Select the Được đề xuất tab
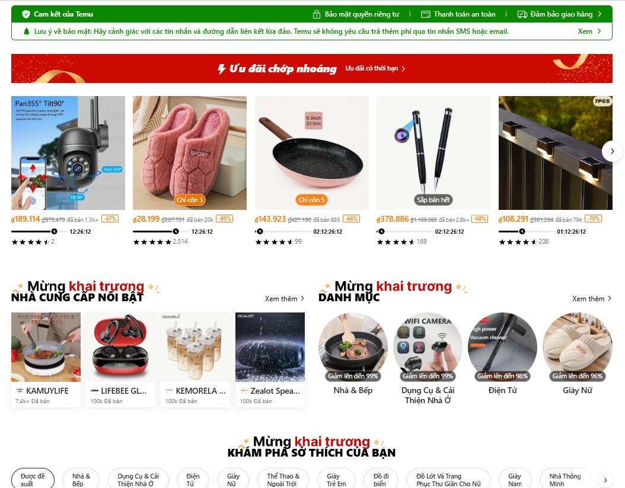Image resolution: width=625 pixels, height=488 pixels. 33,479
